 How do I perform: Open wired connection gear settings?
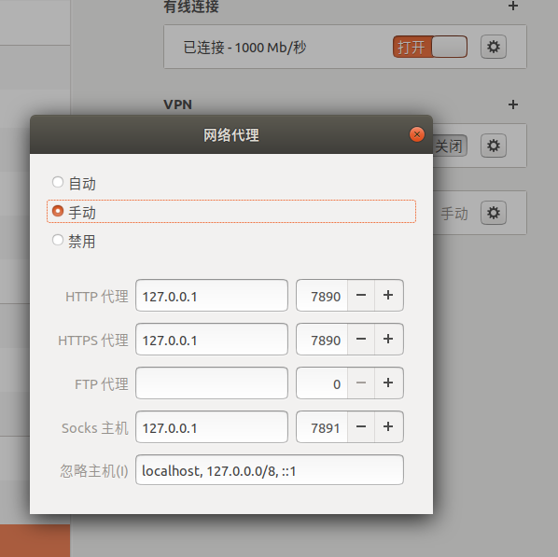tap(494, 47)
